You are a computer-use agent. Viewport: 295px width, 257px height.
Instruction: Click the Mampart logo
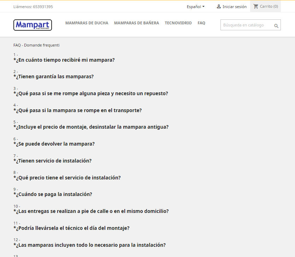(33, 25)
